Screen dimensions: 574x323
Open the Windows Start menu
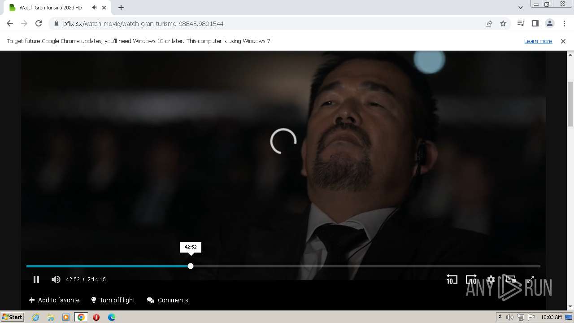click(13, 317)
